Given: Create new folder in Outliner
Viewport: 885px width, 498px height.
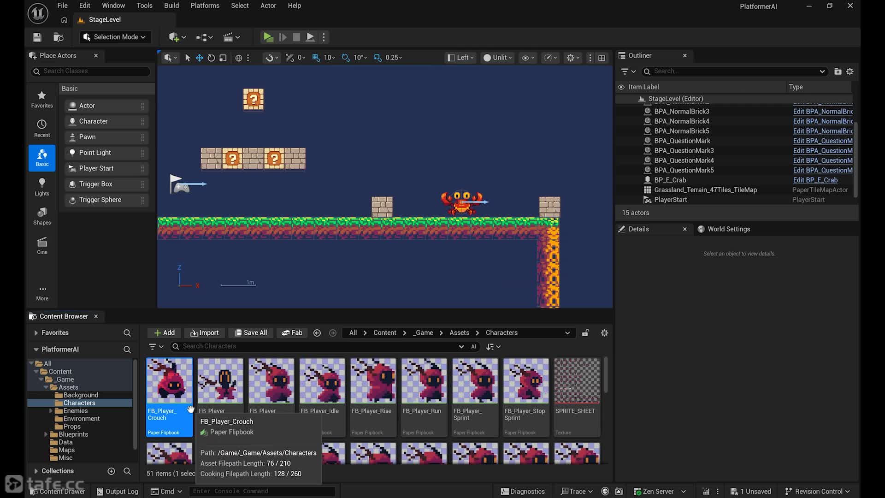Looking at the screenshot, I should pyautogui.click(x=838, y=71).
